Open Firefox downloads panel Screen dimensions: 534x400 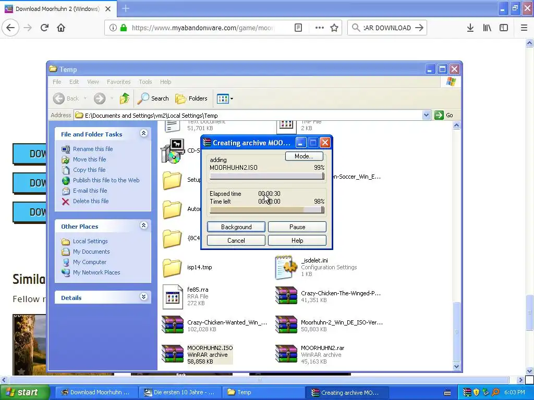pyautogui.click(x=470, y=28)
